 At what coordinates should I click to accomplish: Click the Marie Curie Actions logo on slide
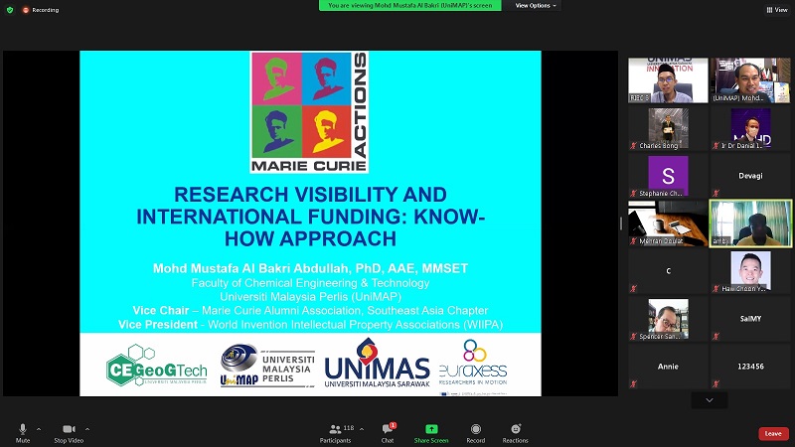tap(309, 112)
